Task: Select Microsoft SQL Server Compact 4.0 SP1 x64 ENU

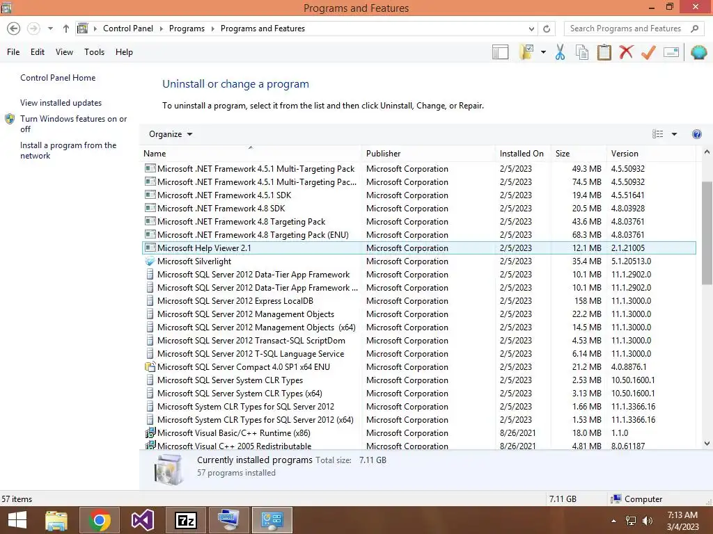Action: tap(418, 367)
